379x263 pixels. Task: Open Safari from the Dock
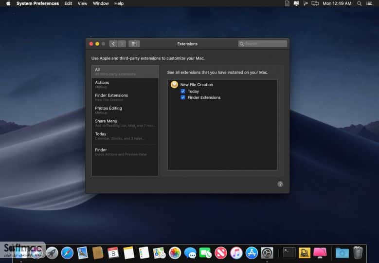click(x=67, y=253)
